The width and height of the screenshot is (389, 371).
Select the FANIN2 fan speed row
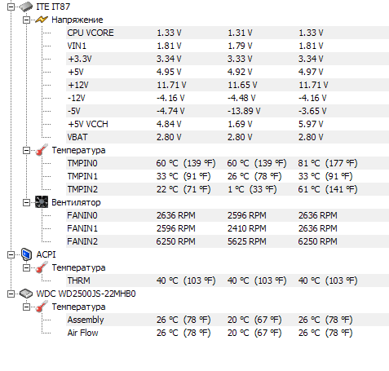228,241
